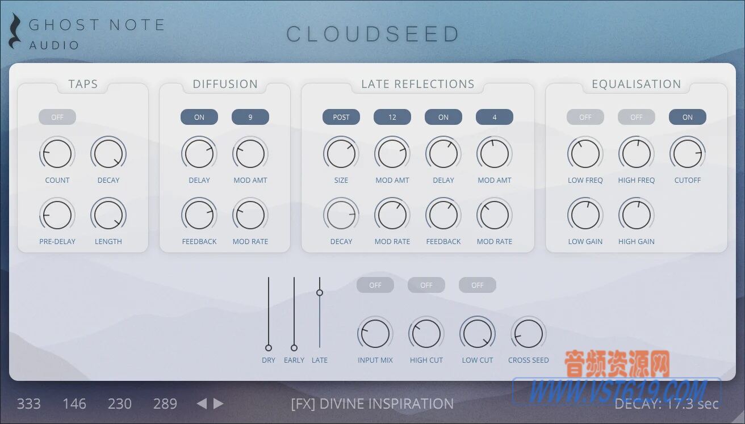
Task: Click the DRY level slider handle
Action: tap(269, 348)
